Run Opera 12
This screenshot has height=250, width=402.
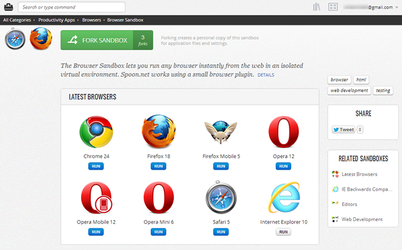click(x=283, y=166)
